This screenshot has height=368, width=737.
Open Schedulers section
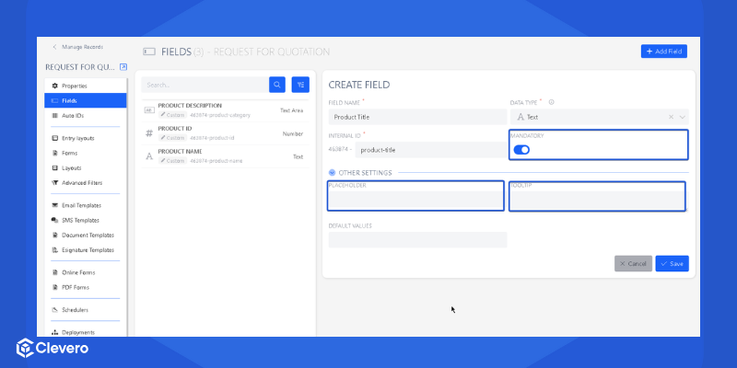pos(86,310)
